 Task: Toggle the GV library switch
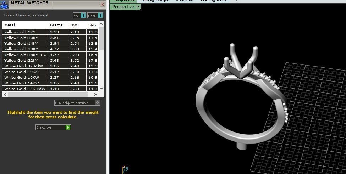pyautogui.click(x=83, y=16)
